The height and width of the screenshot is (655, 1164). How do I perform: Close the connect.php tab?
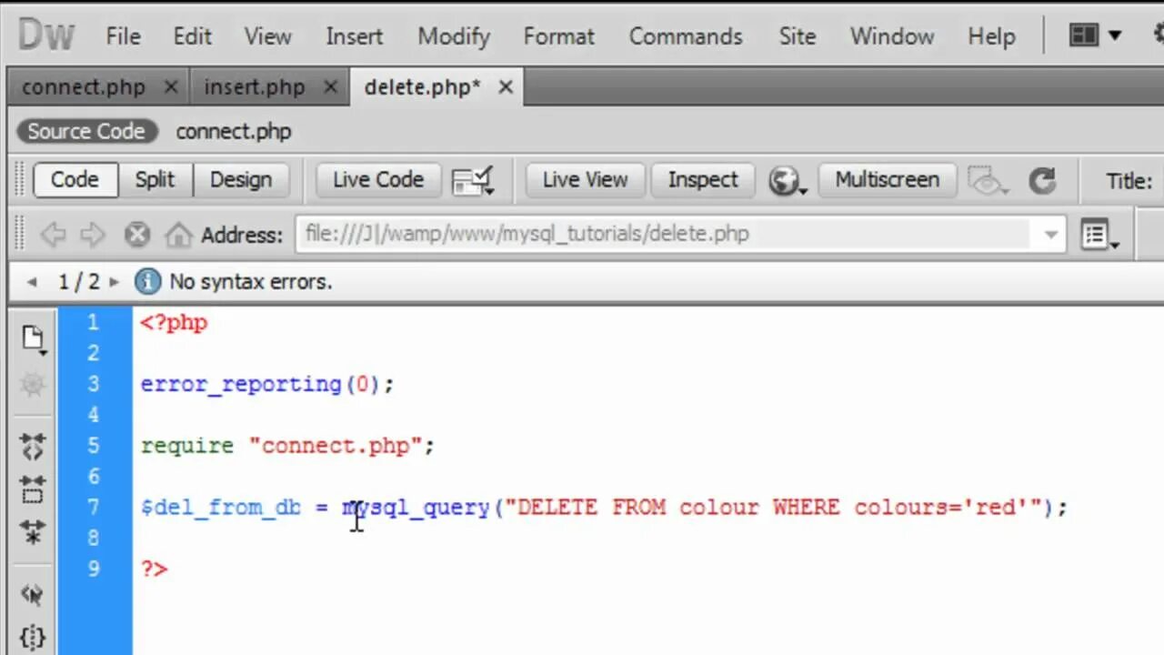(170, 87)
